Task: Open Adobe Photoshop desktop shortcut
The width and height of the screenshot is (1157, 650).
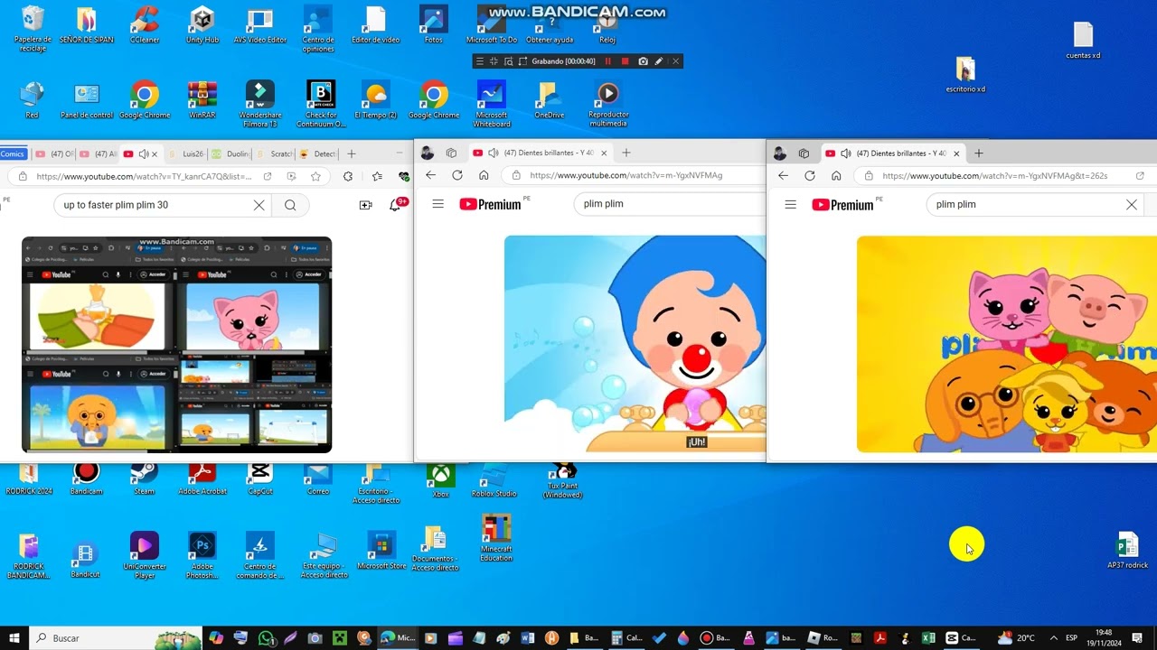Action: coord(202,555)
